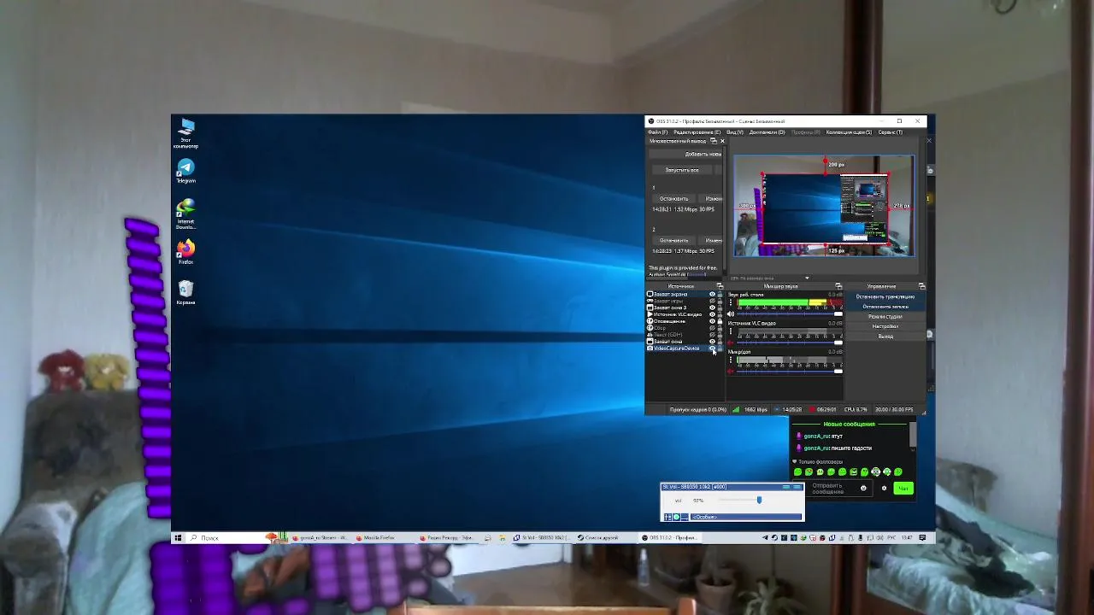Screen dimensions: 1094x615
Task: Click Остановить трансляцию button
Action: [885, 296]
